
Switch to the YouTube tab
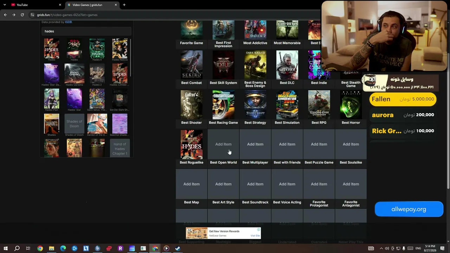36,5
